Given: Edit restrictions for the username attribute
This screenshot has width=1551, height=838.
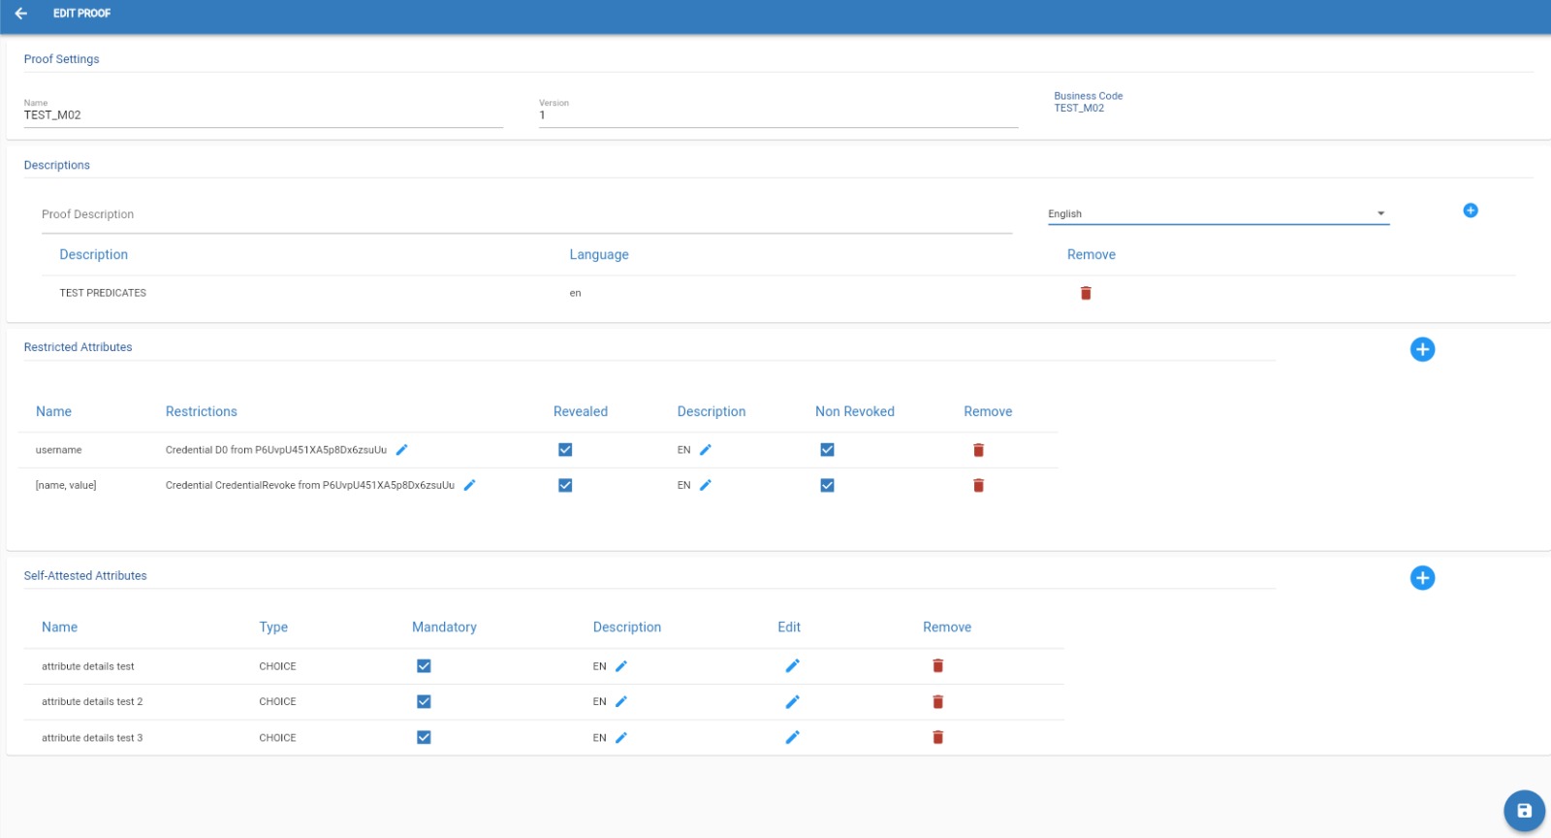Looking at the screenshot, I should [402, 450].
